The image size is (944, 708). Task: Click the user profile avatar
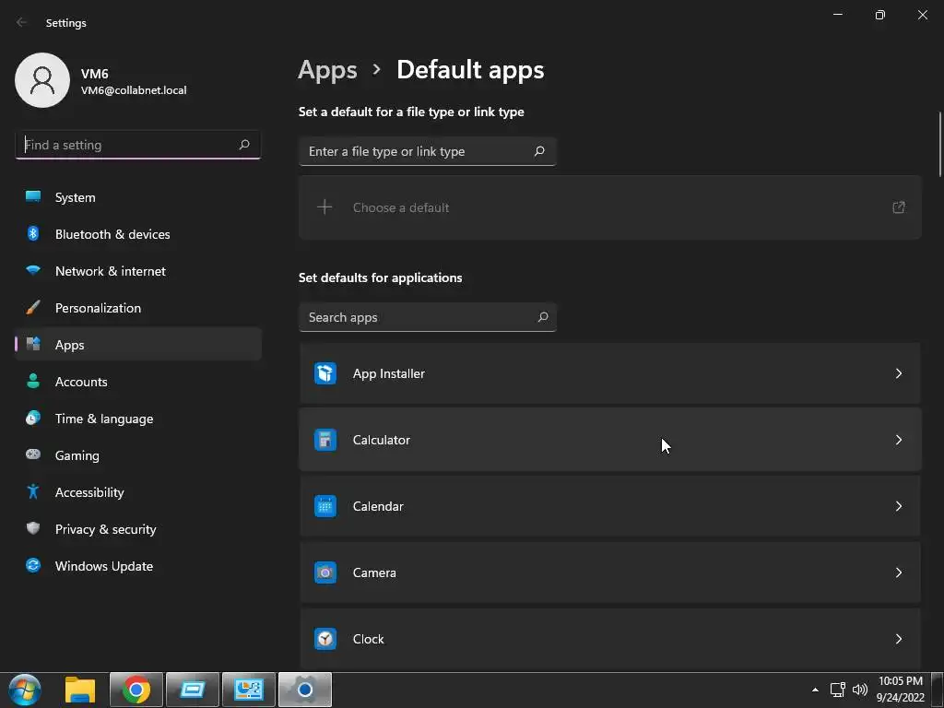(x=42, y=80)
